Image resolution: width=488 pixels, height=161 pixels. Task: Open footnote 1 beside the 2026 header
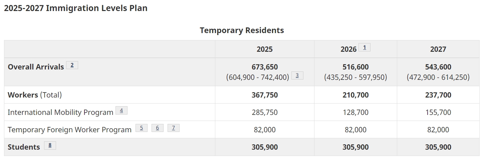pos(364,47)
